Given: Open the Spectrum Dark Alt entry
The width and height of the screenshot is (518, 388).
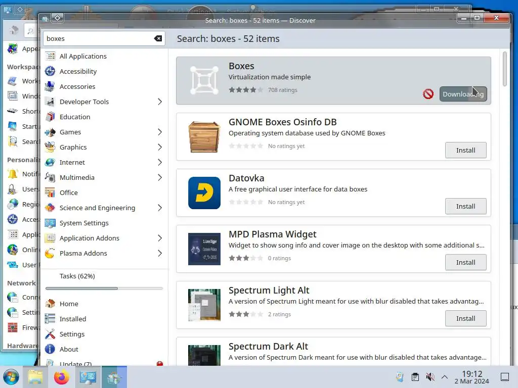Looking at the screenshot, I should pyautogui.click(x=334, y=352).
